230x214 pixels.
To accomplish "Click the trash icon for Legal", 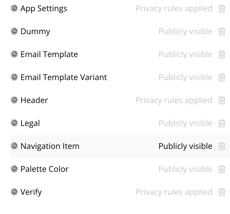I will [x=222, y=123].
